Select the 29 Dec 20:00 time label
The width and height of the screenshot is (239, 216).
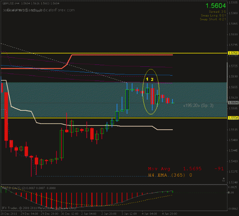coord(49,214)
